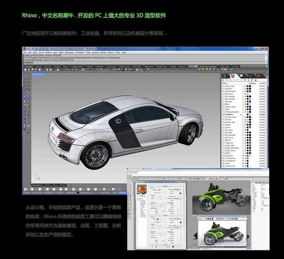Click the Move layer down arrow icon
The image size is (284, 259).
point(238,80)
